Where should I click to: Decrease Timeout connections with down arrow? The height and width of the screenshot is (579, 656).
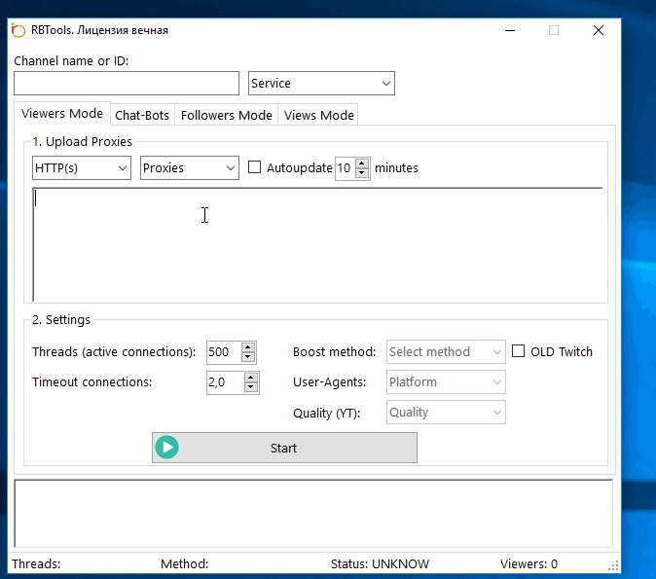coord(252,387)
